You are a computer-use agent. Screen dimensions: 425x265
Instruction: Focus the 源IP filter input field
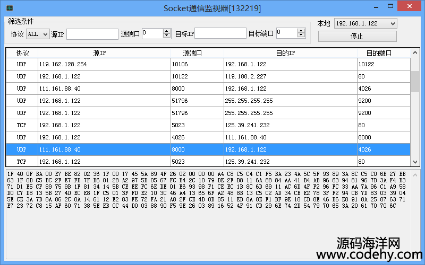click(92, 34)
